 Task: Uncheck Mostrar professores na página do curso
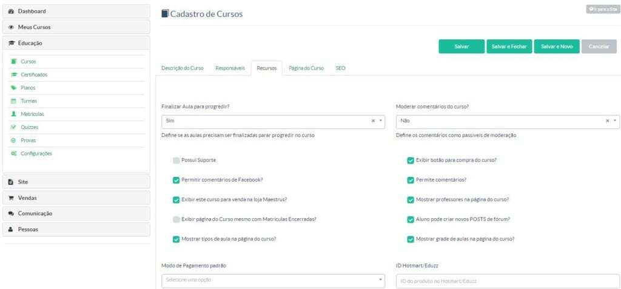[411, 199]
